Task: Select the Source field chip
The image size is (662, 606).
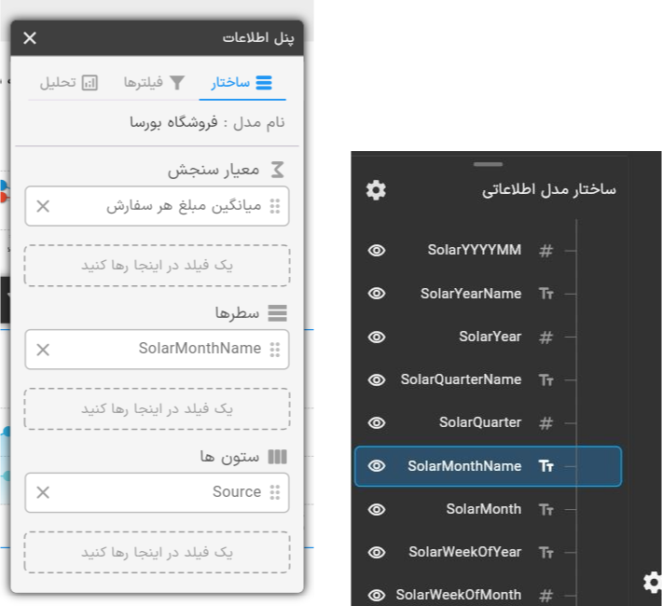Action: (x=157, y=492)
